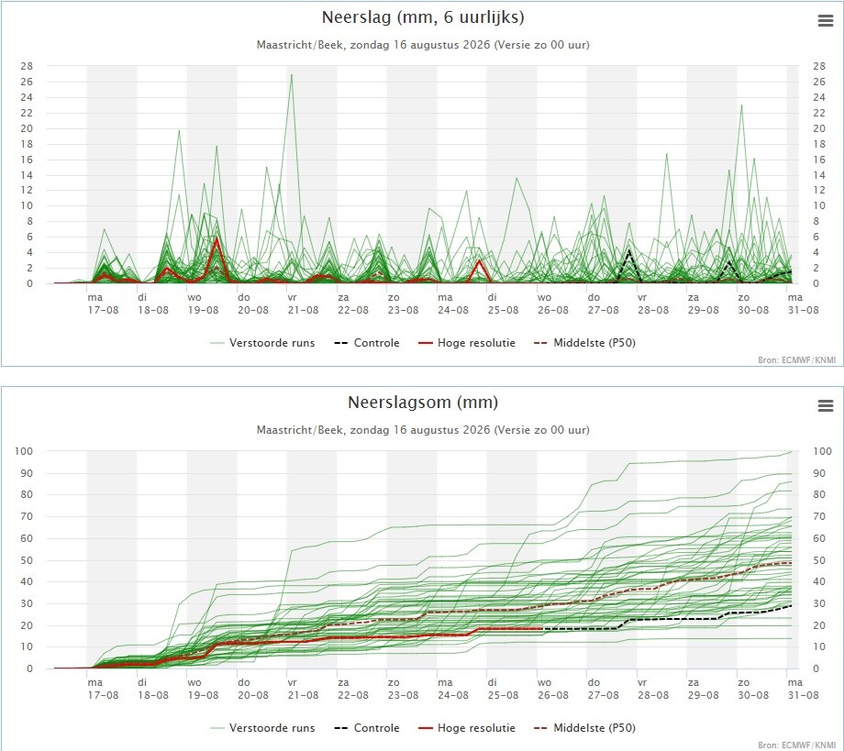The width and height of the screenshot is (844, 751).
Task: Click the zo 30-08 axis label in Neerslag chart
Action: click(753, 304)
